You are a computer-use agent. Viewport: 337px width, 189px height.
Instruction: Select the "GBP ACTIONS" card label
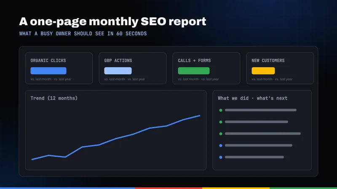point(118,60)
